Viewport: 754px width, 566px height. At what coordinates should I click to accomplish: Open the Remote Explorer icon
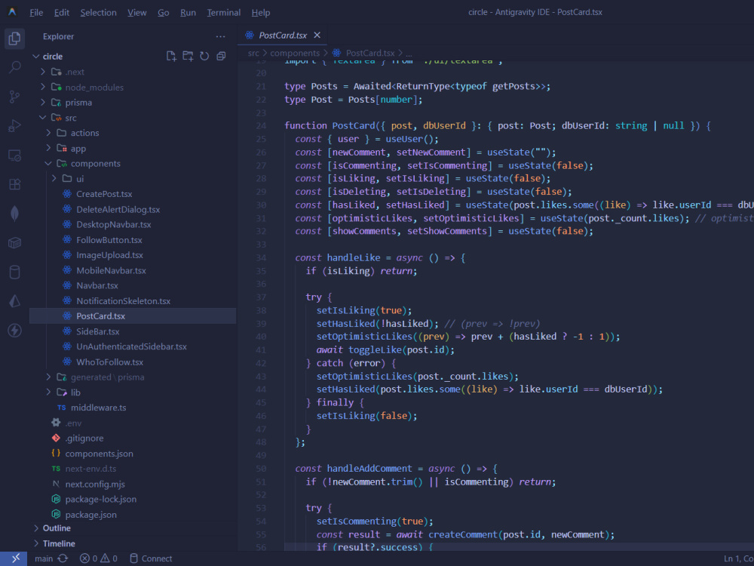point(14,155)
